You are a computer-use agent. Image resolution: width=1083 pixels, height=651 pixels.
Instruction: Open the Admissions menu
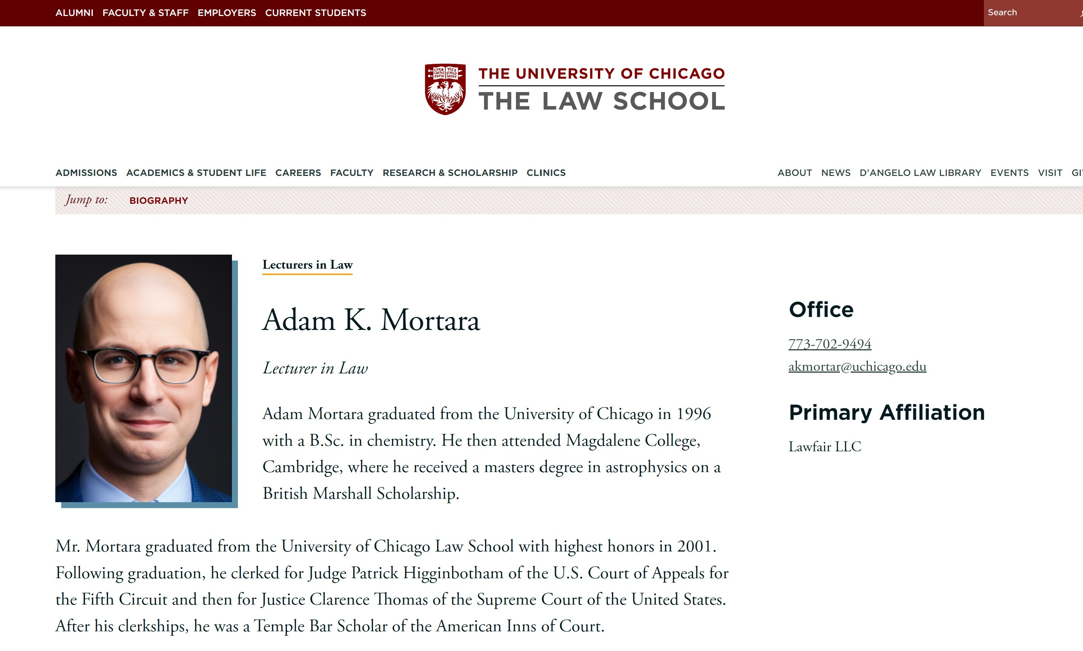[x=86, y=173]
